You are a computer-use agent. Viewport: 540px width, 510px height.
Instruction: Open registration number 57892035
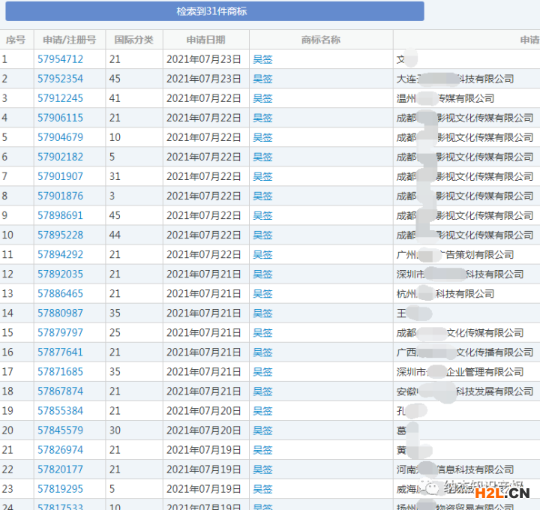(60, 274)
